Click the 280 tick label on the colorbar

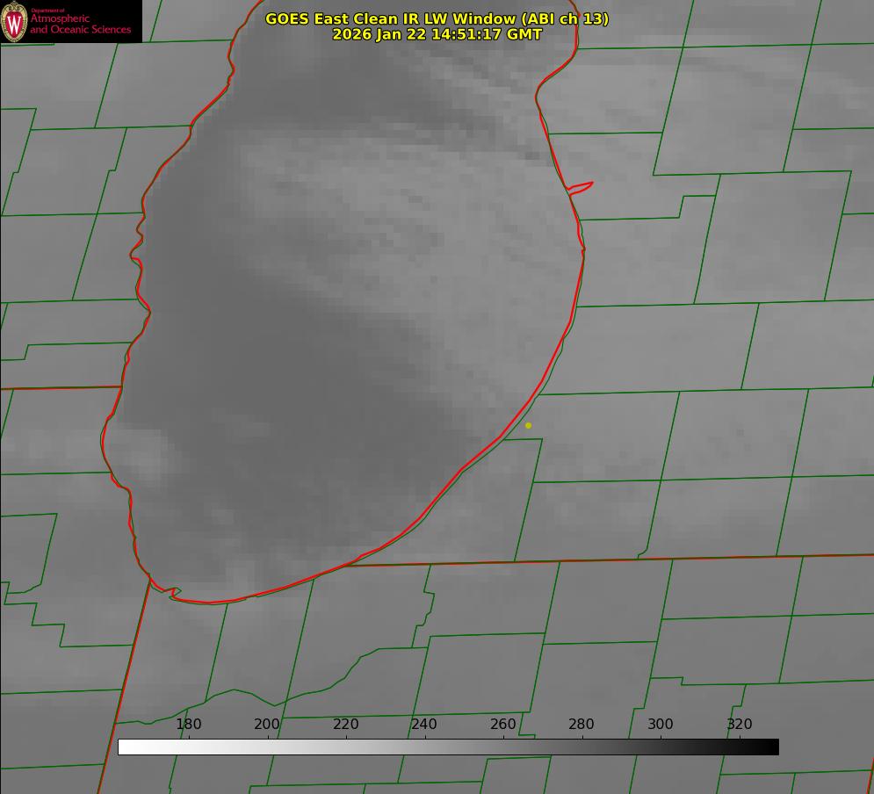pos(581,724)
